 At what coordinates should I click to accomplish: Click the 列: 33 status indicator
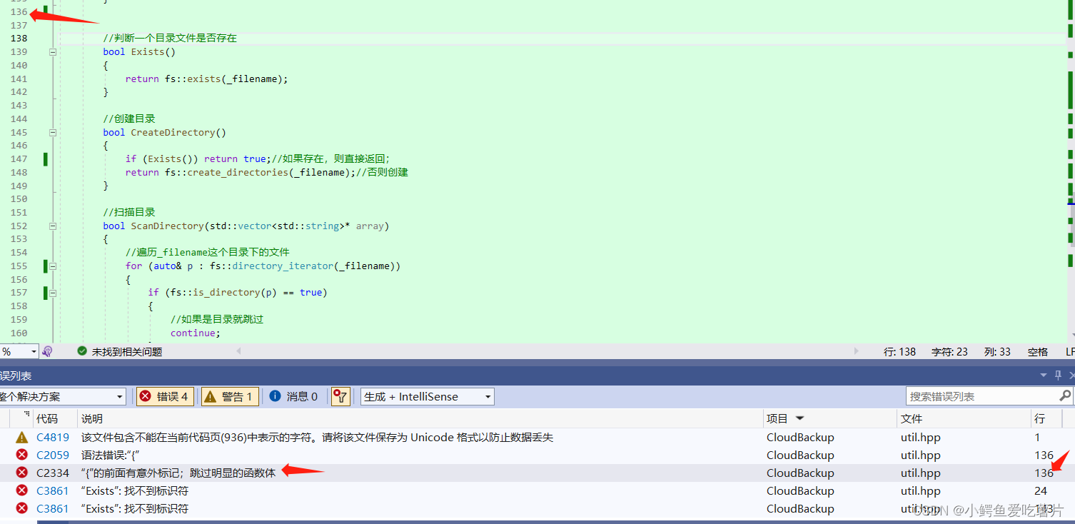click(997, 351)
